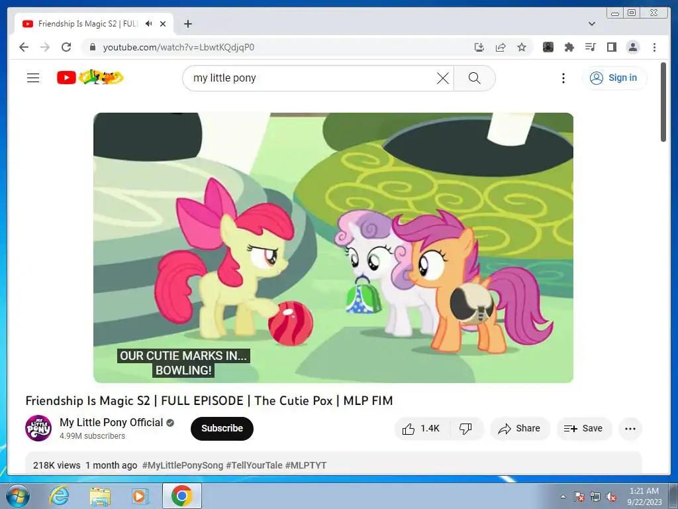678x509 pixels.
Task: Bookmark this tab with the star
Action: (522, 47)
